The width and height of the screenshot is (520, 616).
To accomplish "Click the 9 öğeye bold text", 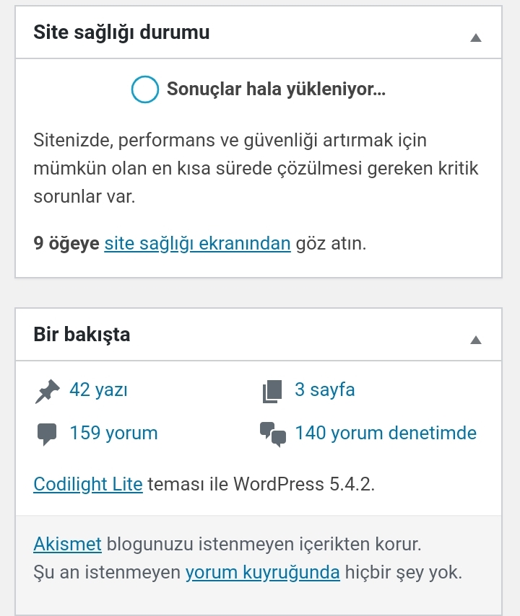I will pyautogui.click(x=66, y=243).
